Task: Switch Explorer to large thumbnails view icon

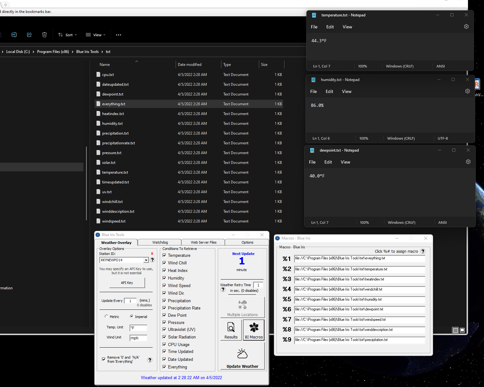Action: pyautogui.click(x=462, y=330)
